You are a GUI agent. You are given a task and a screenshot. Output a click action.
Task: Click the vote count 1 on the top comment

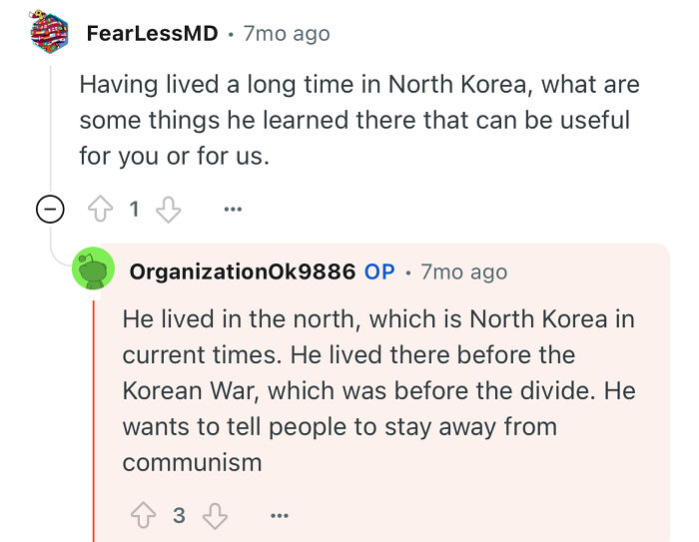(134, 209)
